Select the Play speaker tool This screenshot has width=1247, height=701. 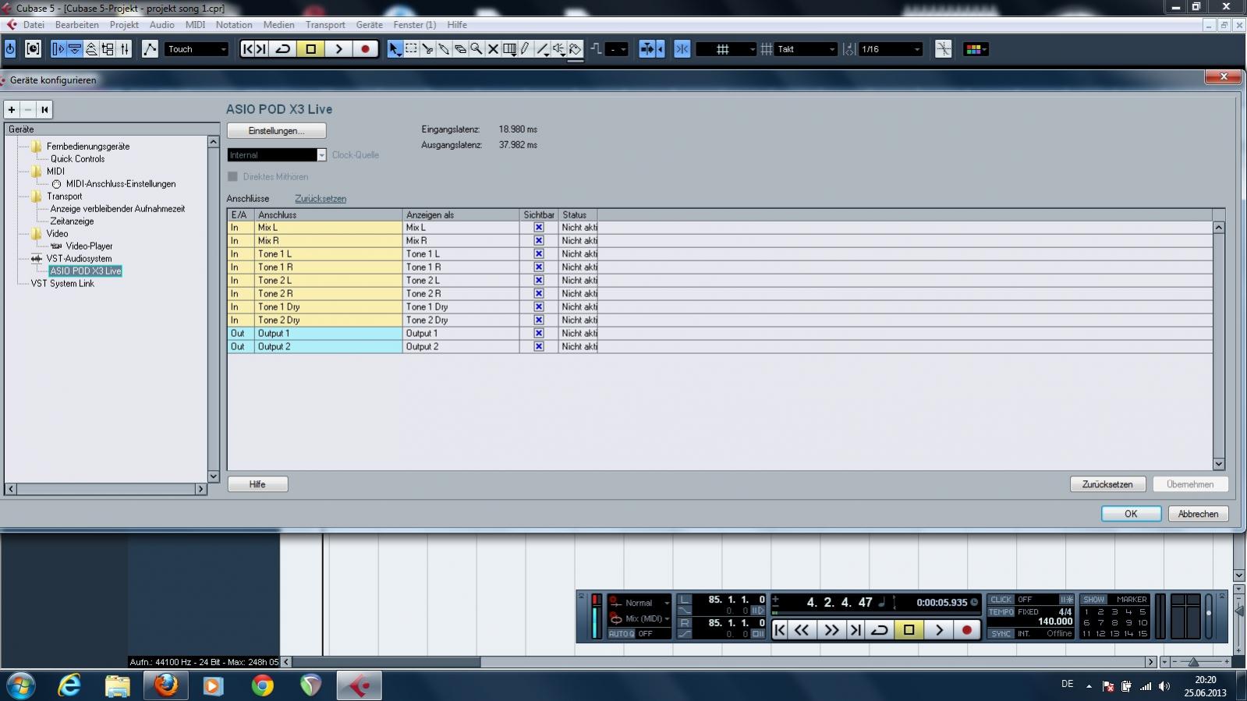[558, 49]
